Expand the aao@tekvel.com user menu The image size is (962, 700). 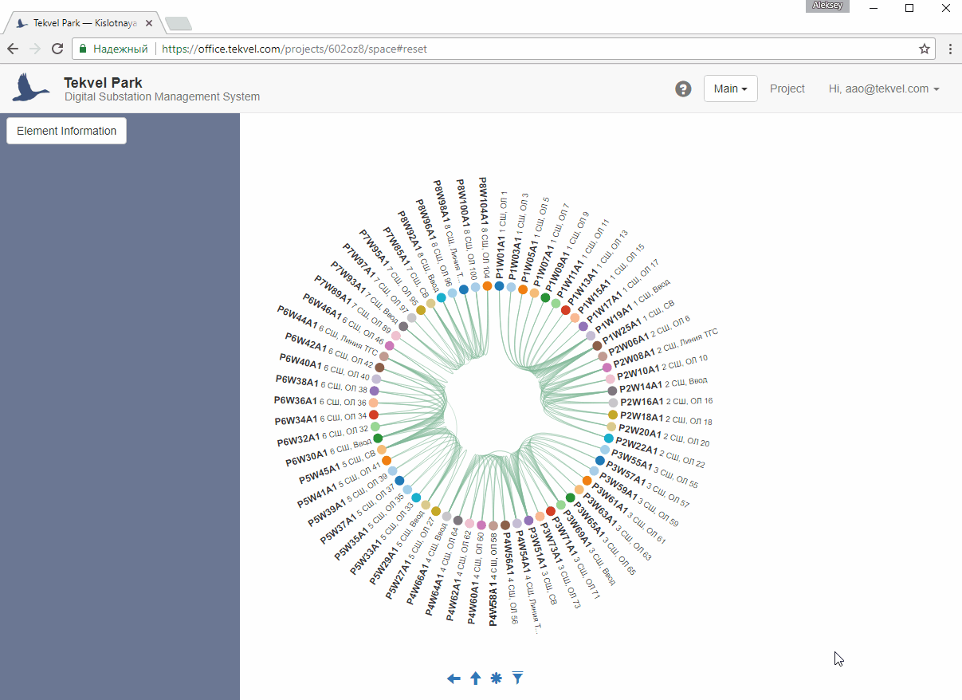pyautogui.click(x=884, y=88)
